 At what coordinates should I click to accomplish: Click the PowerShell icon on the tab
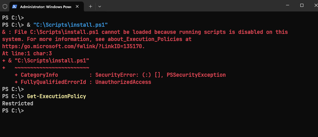14,7
